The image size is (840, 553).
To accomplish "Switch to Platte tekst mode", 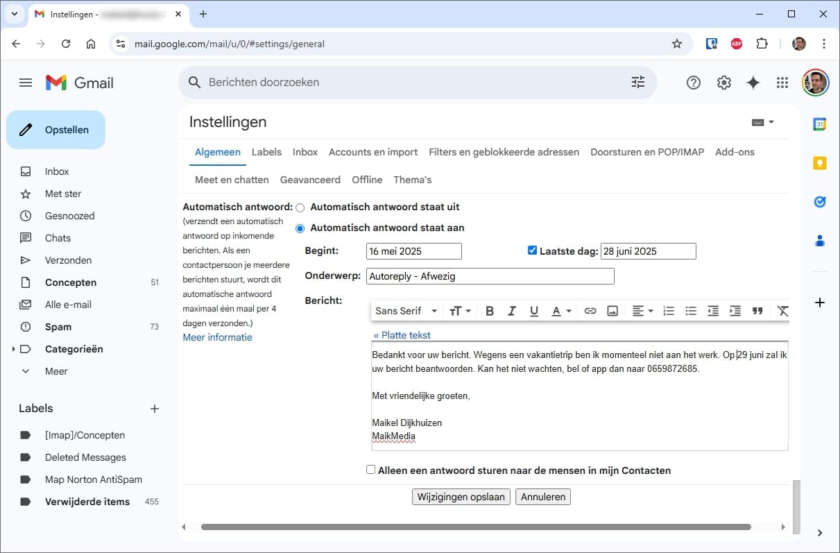I will point(402,335).
